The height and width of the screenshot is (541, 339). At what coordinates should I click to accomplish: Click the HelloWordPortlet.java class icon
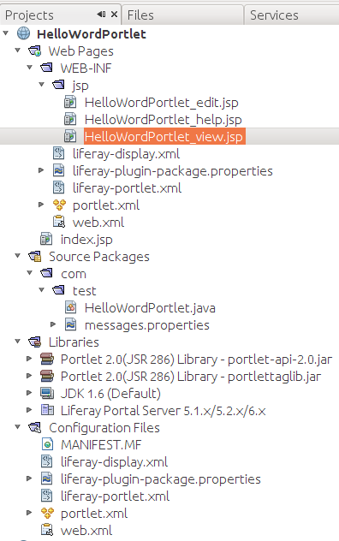pyautogui.click(x=71, y=307)
